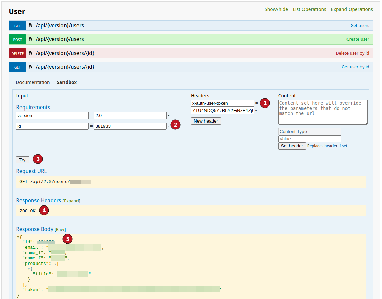382x299 pixels.
Task: Click the "name_l" key in response body
Action: 33,253
